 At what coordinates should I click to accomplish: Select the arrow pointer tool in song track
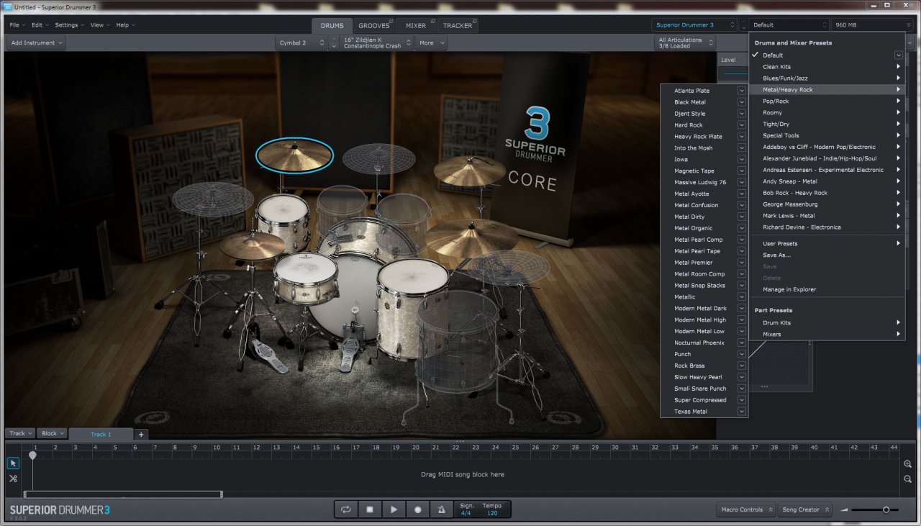pyautogui.click(x=13, y=463)
